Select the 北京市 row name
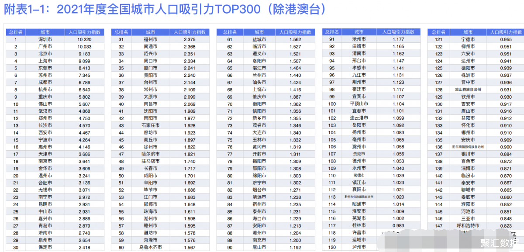The image size is (524, 252). pos(45,54)
